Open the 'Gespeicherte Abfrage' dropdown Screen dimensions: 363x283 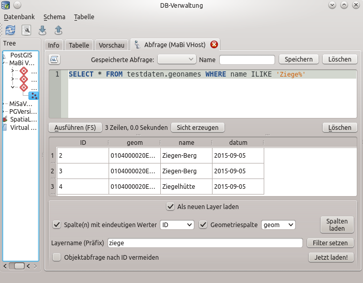tap(176, 59)
